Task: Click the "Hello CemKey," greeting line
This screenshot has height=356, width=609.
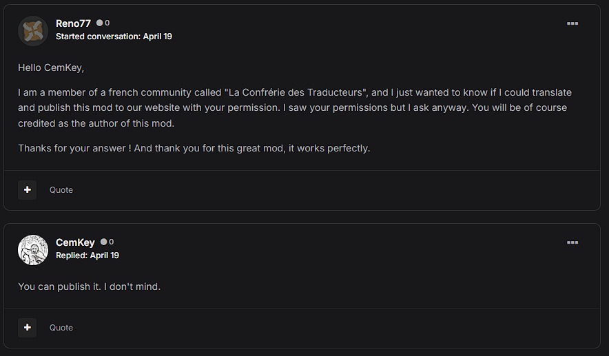Action: coord(51,68)
